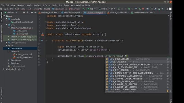Image resolution: width=184 pixels, height=103 pixels.
Task: Select SplashScreen class in project tree
Action: point(20,34)
